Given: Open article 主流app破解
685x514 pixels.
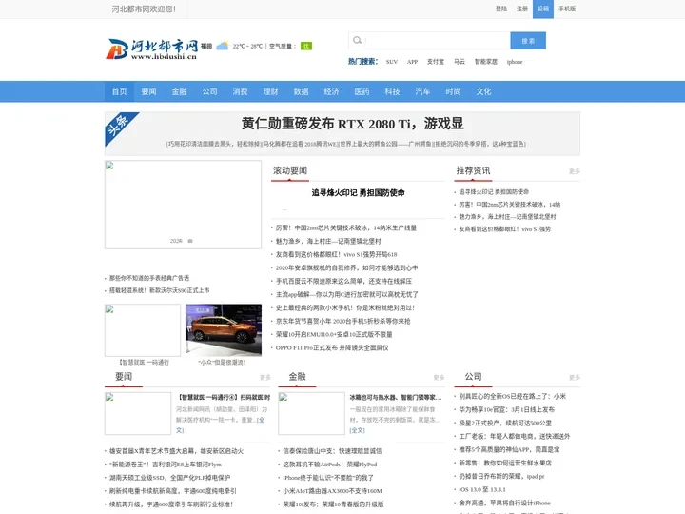Looking at the screenshot, I should coord(346,294).
